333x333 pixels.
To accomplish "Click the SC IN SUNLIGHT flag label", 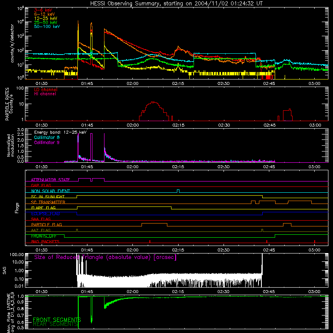I will click(48, 196).
